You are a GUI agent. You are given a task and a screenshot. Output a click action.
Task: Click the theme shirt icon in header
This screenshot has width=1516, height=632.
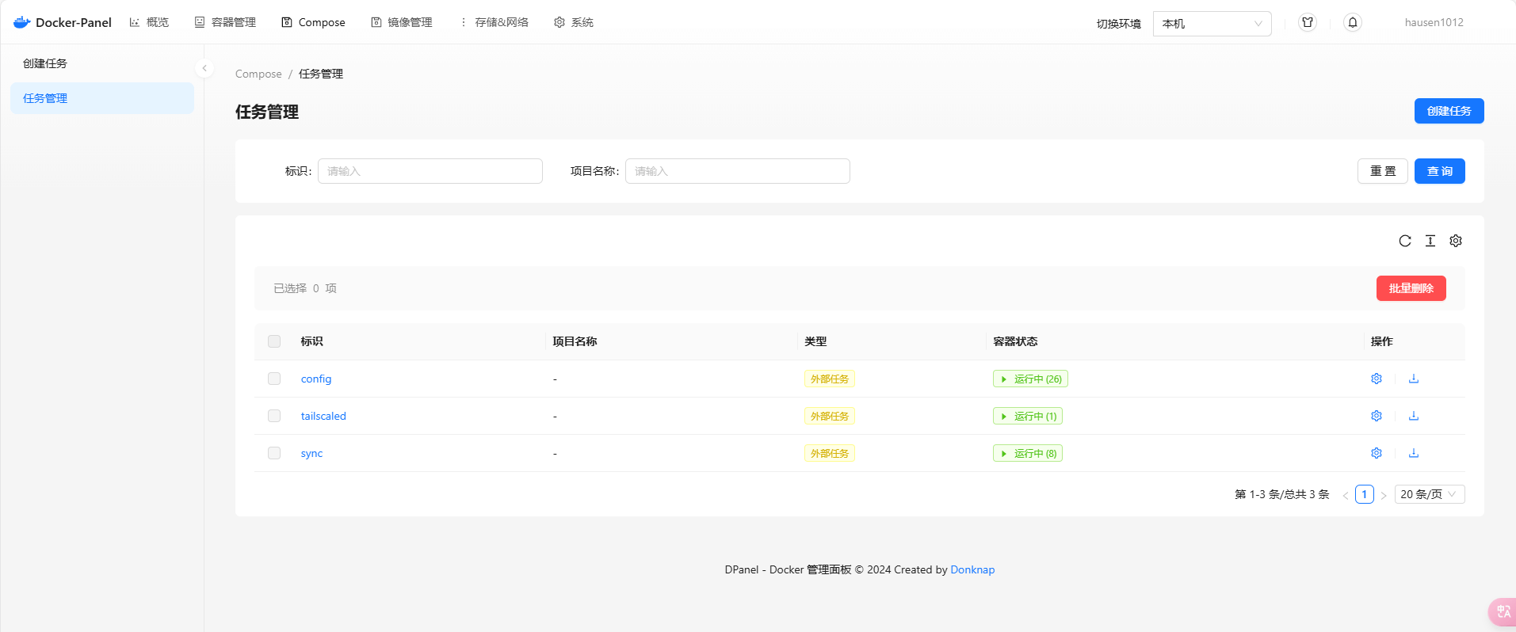(x=1308, y=22)
